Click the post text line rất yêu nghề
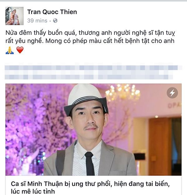Viewport: 187px width, 195px height. point(90,41)
